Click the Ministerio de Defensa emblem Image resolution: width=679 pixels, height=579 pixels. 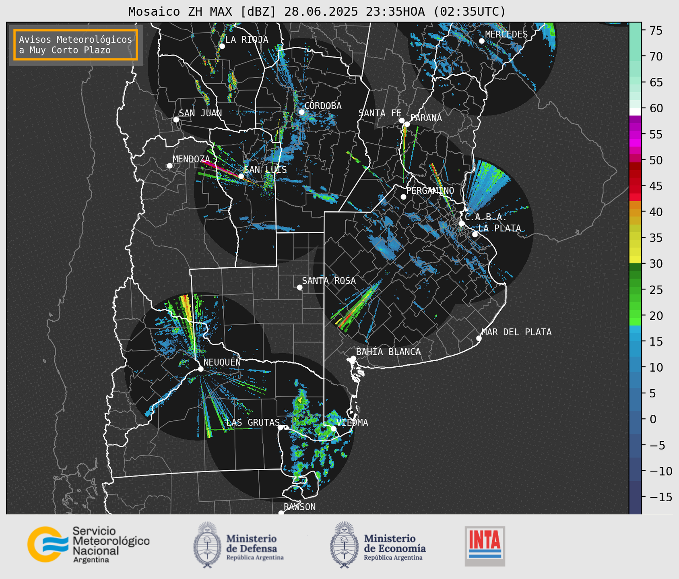click(x=207, y=545)
